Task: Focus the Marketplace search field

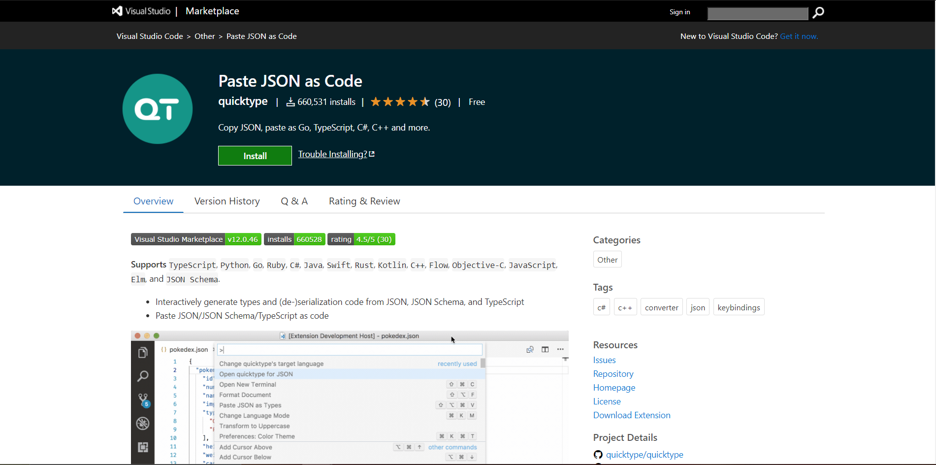Action: pos(758,13)
